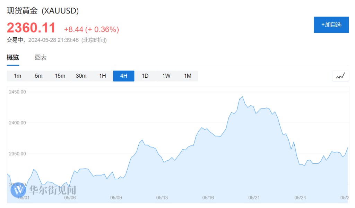Select the 1H timeframe option
355x208 pixels.
102,76
